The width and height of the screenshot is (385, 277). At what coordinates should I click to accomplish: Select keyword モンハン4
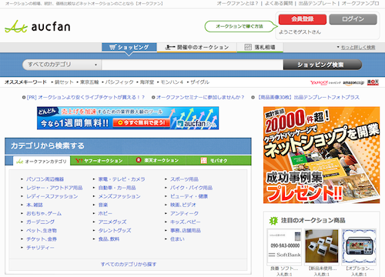172,82
